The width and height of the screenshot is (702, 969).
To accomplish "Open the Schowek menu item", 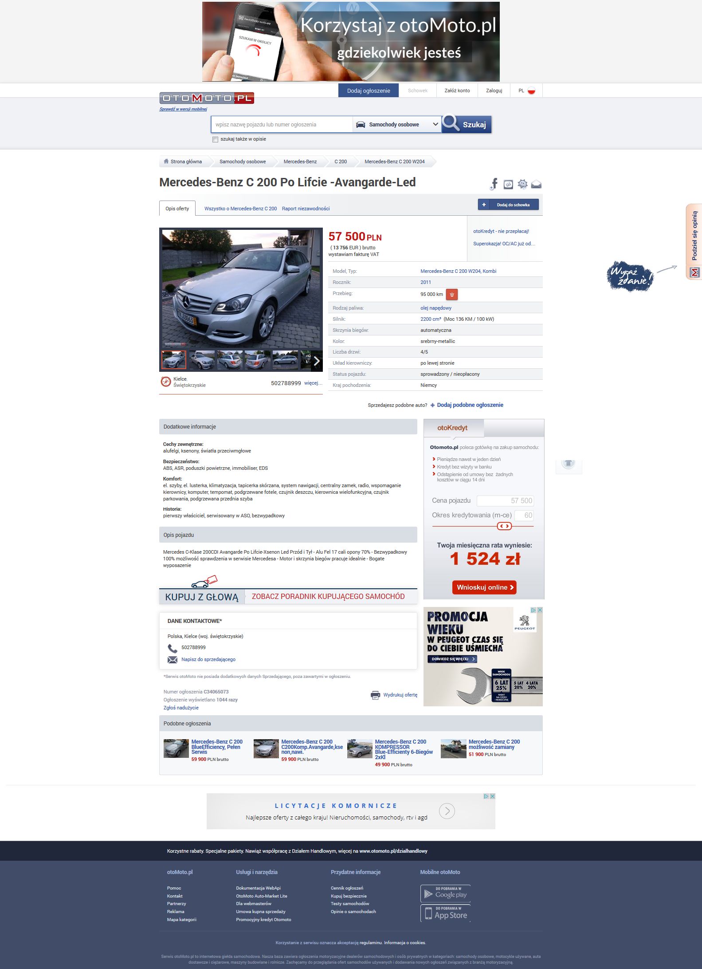I will click(418, 91).
